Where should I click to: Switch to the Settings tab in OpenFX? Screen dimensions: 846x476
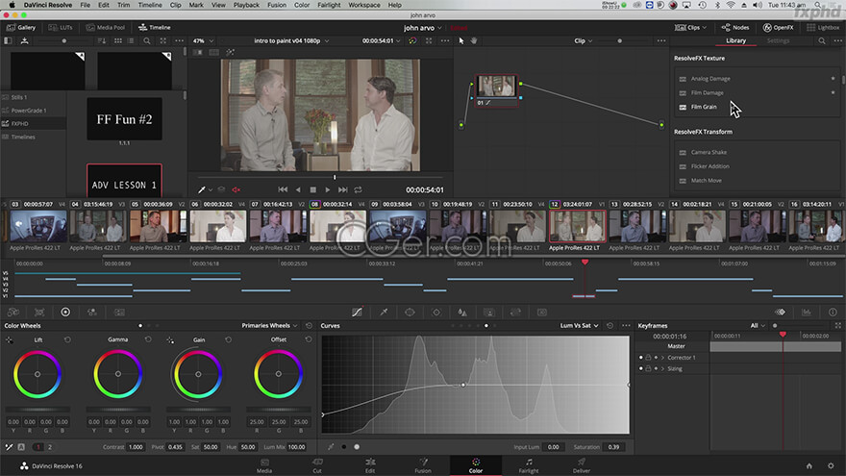(778, 41)
